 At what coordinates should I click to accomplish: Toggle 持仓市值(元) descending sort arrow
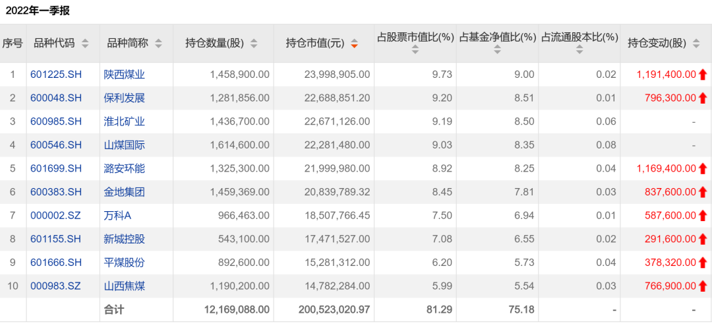354,44
